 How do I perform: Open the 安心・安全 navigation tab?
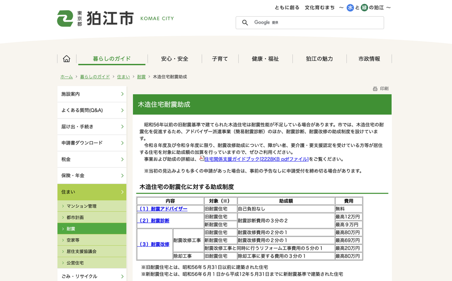click(x=175, y=59)
